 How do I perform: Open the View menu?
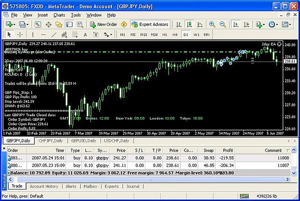pos(27,15)
